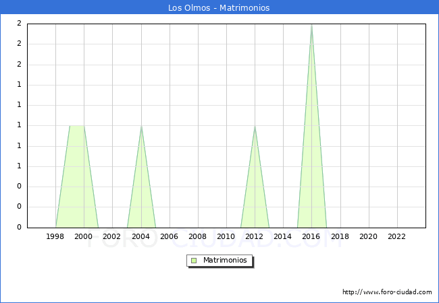Viewport: 439px width, 303px height.
Task: Open the foro-ciudad.com URL link
Action: (387, 292)
